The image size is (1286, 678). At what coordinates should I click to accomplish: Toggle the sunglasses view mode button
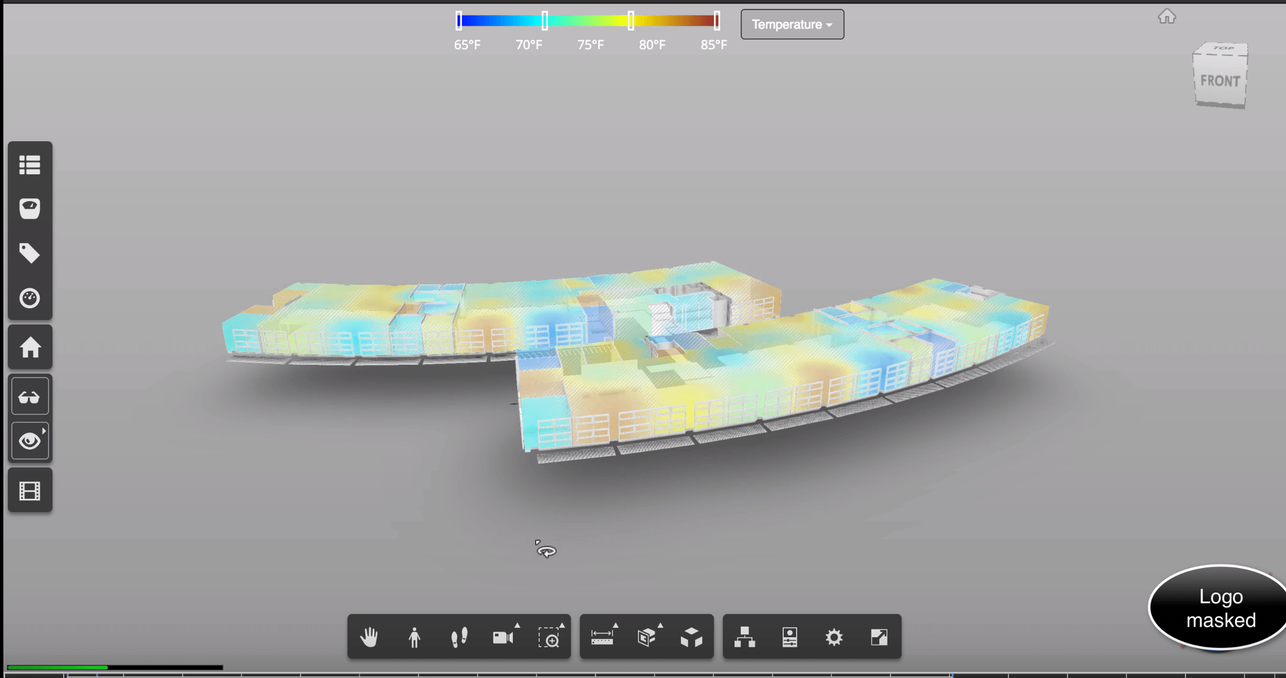coord(30,397)
